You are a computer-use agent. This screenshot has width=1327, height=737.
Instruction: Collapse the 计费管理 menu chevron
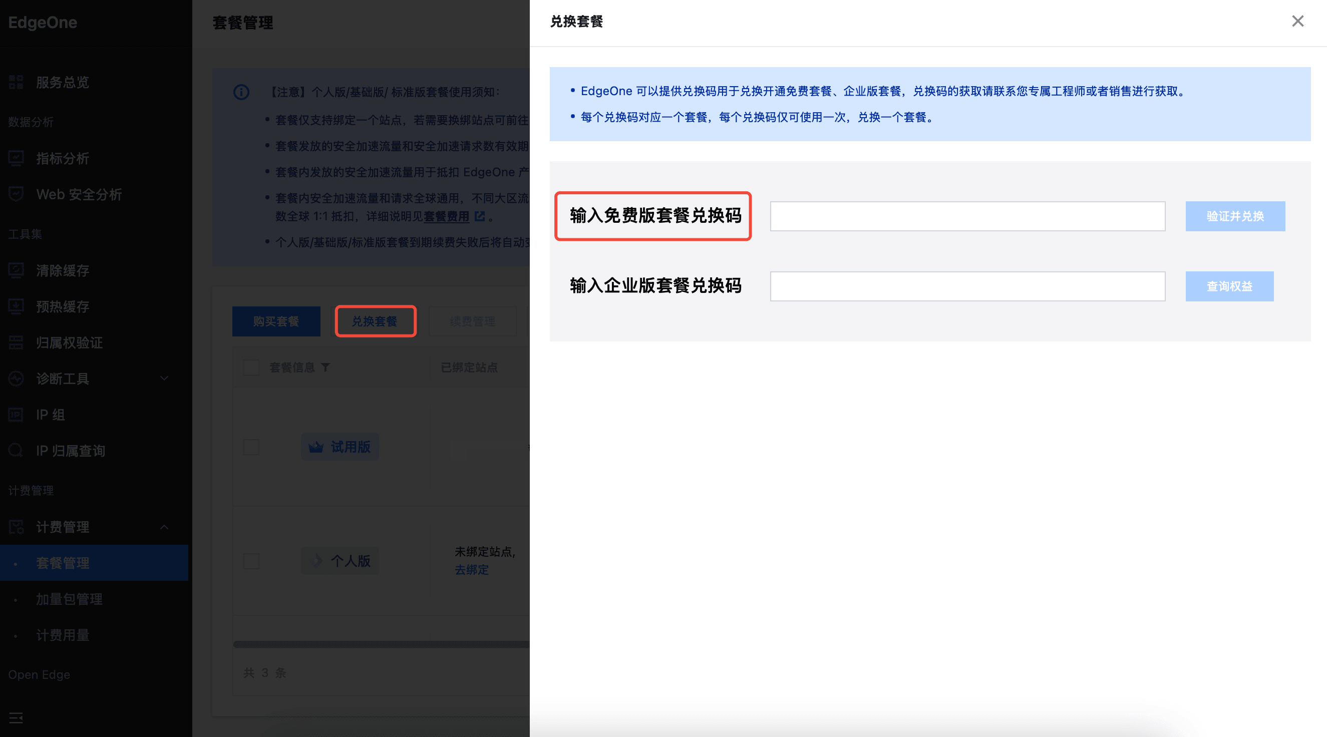pyautogui.click(x=164, y=527)
